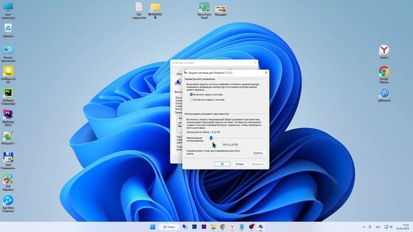Launch Google Chrome desktop icon
Screen dimensions: 413x232
[x=384, y=74]
